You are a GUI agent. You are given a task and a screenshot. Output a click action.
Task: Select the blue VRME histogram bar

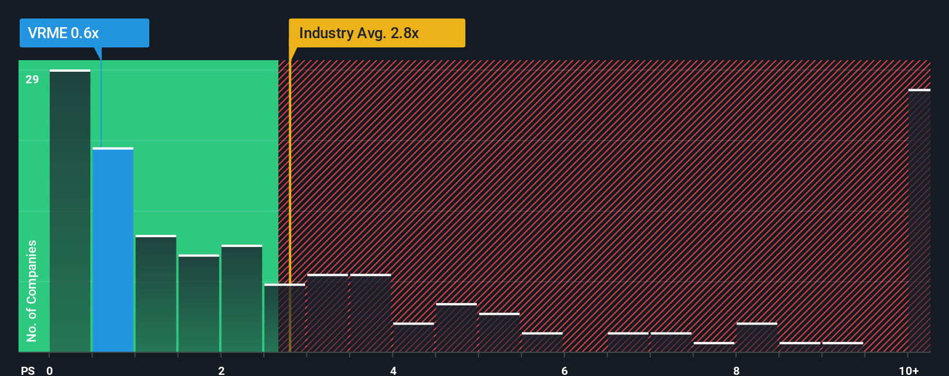coord(113,250)
